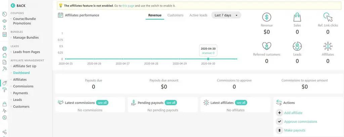Open the person icon in left rail
This screenshot has width=344, height=137.
4,27
